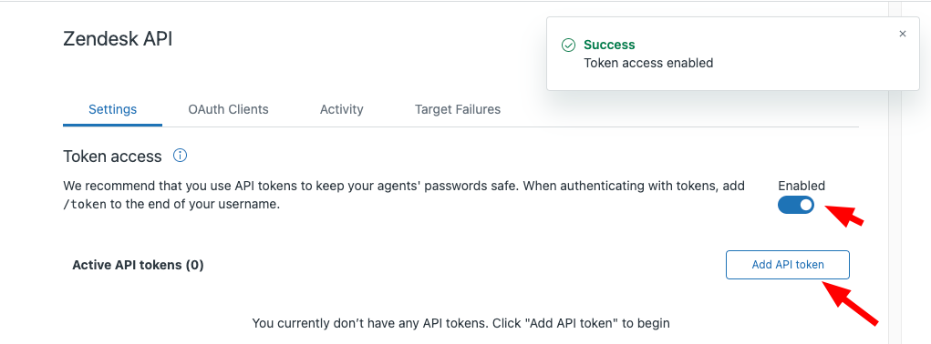This screenshot has width=931, height=344.
Task: Click the info icon beside Token access
Action: click(180, 156)
